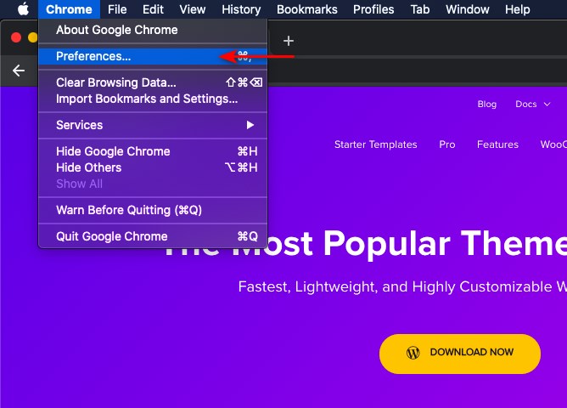The image size is (567, 408).
Task: Click the browser back arrow
Action: click(x=19, y=71)
